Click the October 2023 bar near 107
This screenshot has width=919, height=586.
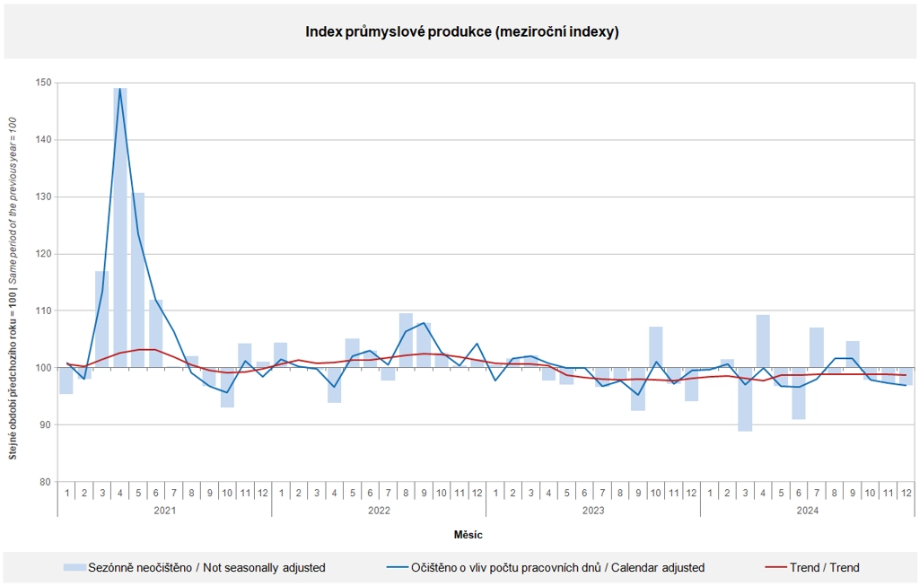tap(656, 347)
